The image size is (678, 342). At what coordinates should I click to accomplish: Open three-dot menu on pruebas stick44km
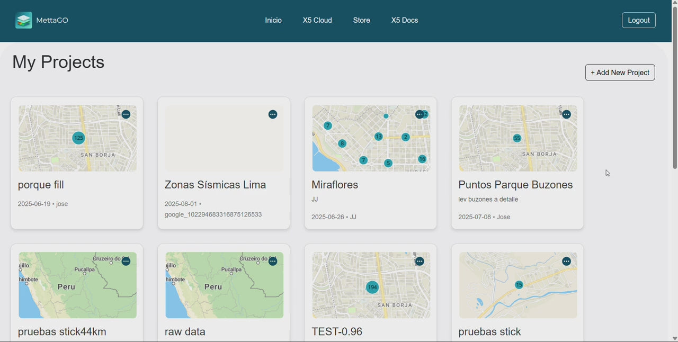point(126,262)
